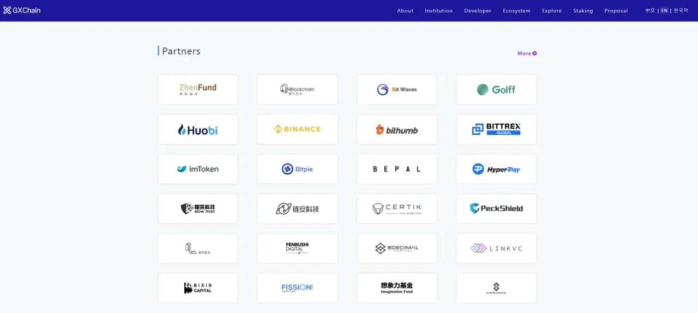Screen dimensions: 698x313
Task: Click the More partners link
Action: [x=527, y=53]
